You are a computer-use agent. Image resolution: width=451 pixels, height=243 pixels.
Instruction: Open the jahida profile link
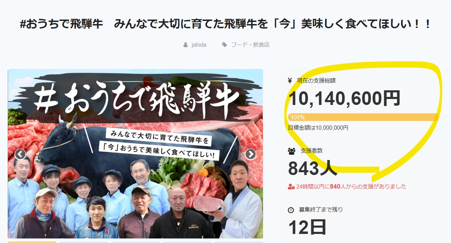click(x=199, y=45)
